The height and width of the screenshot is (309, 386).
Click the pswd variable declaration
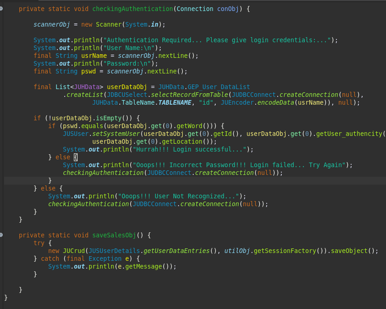pyautogui.click(x=88, y=71)
